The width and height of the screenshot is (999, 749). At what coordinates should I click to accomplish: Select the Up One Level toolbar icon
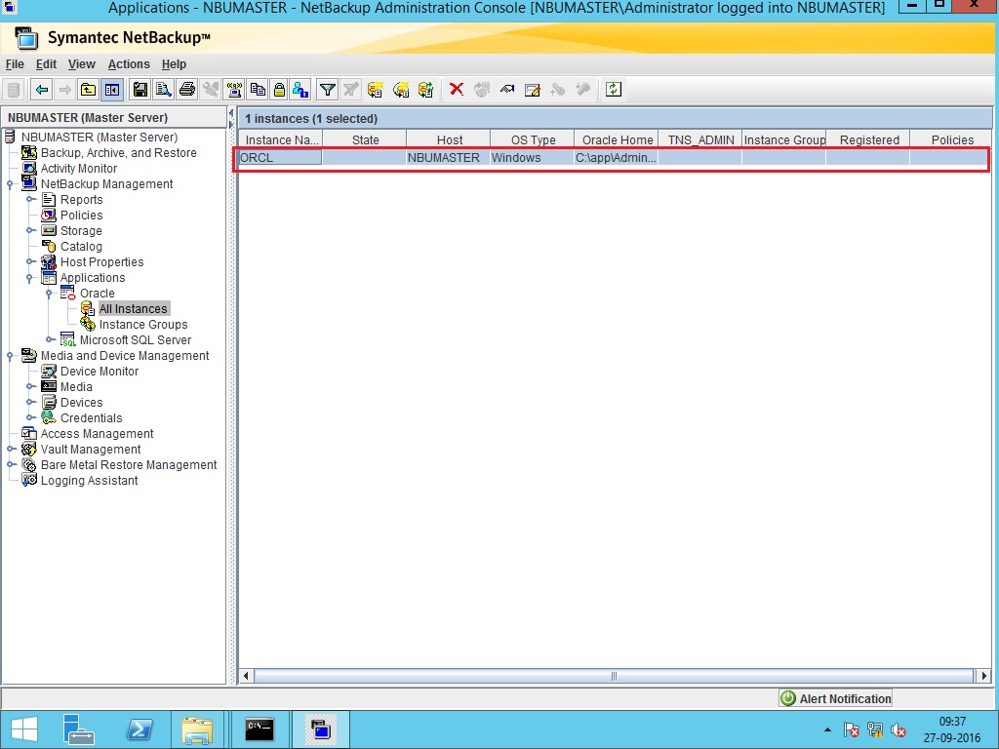[x=88, y=89]
